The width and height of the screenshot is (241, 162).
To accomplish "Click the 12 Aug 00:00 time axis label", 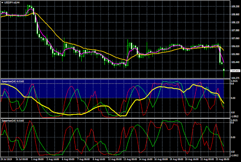I will pos(114,159).
